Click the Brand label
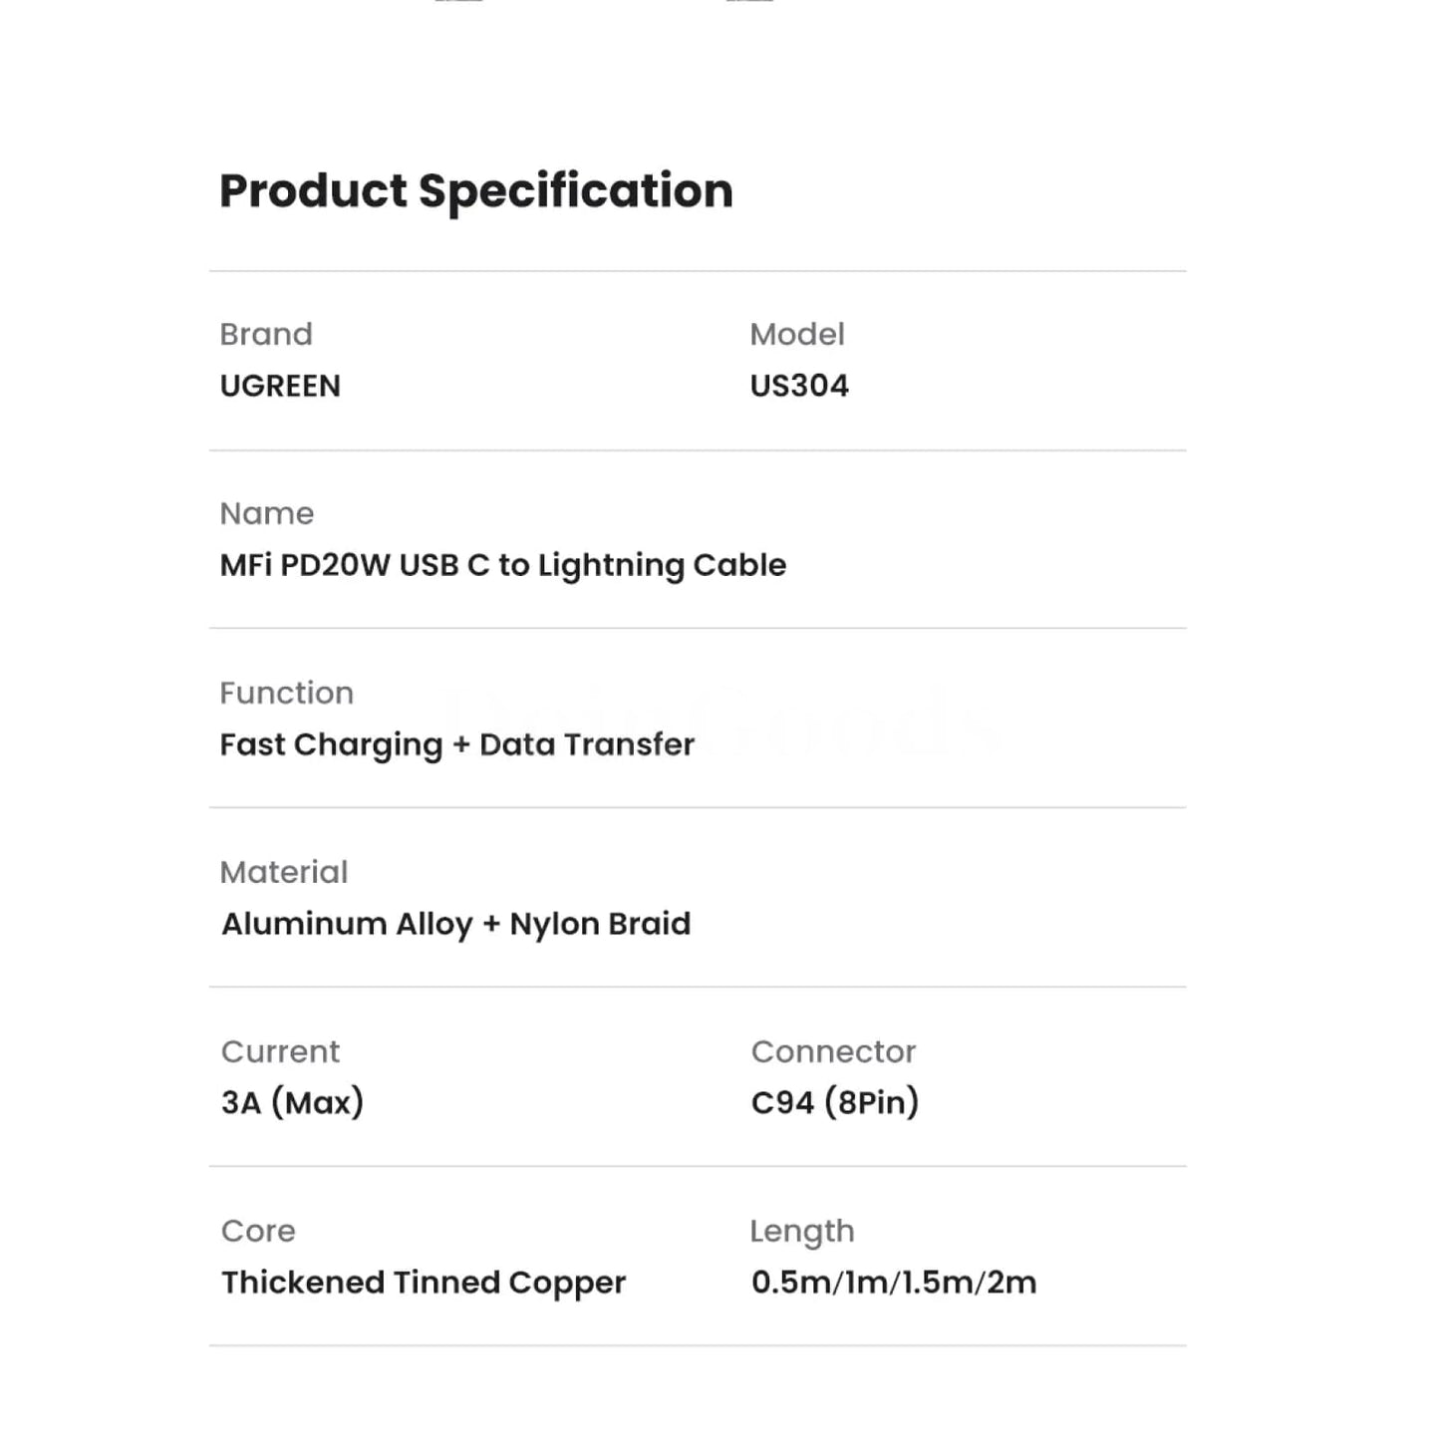Image resolution: width=1440 pixels, height=1440 pixels. point(266,334)
